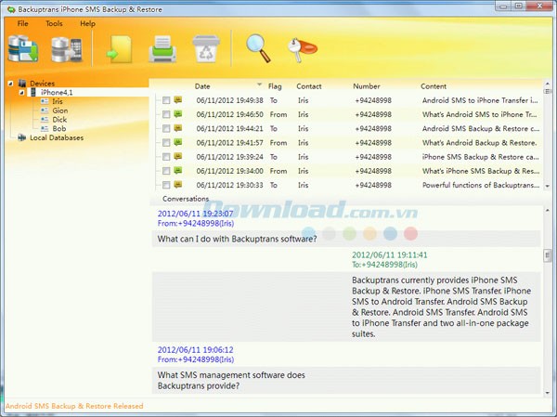Click the Export to file toolbar icon
Image resolution: width=557 pixels, height=417 pixels.
tap(120, 49)
